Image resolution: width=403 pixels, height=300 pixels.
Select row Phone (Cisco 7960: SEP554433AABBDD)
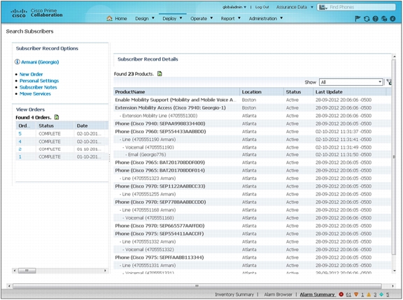253,132
